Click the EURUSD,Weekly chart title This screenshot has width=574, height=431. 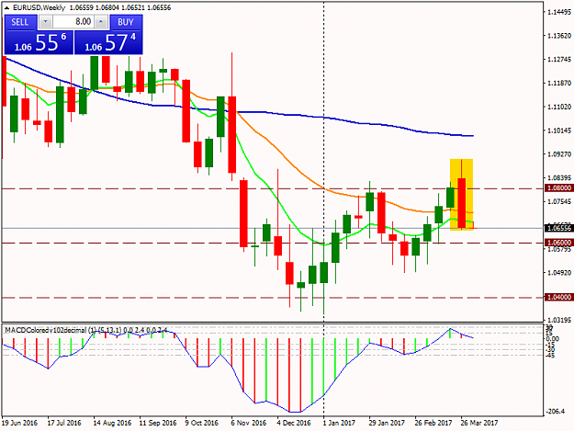click(x=39, y=7)
